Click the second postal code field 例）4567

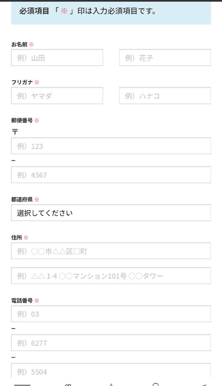111,175
